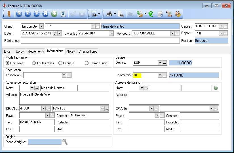Screen dimensions: 234x153
Task: Expand the Tarification dropdown list
Action: coord(64,75)
